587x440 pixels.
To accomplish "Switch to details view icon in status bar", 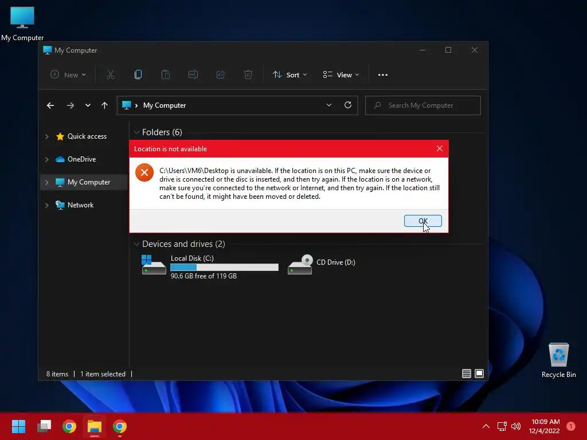I will click(x=467, y=374).
